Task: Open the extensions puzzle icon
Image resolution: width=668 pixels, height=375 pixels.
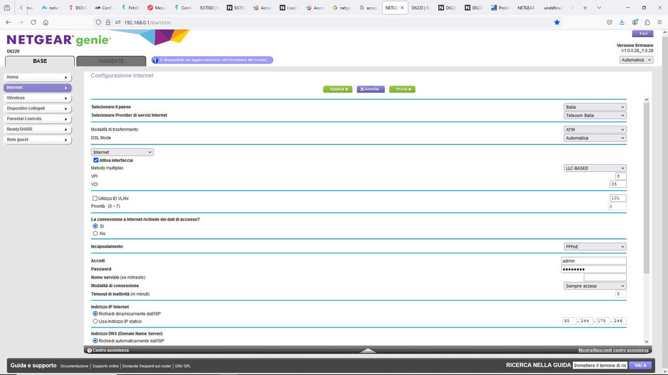Action: 647,23
